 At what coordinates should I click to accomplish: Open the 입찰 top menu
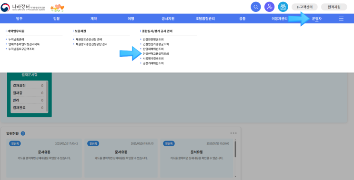click(x=56, y=19)
